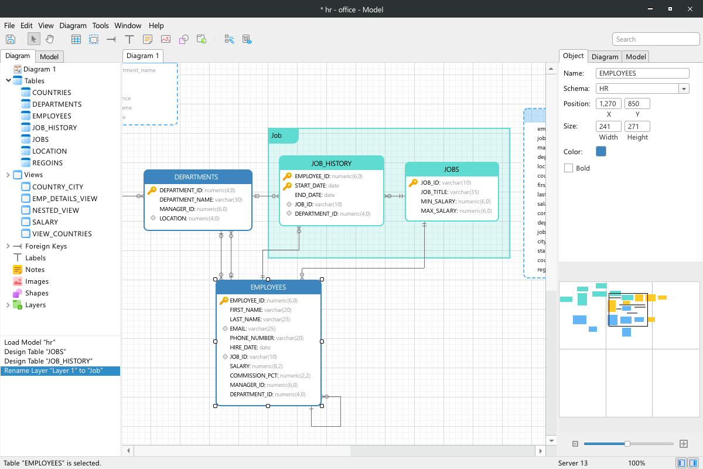Click the blue Color swatch

(x=601, y=151)
